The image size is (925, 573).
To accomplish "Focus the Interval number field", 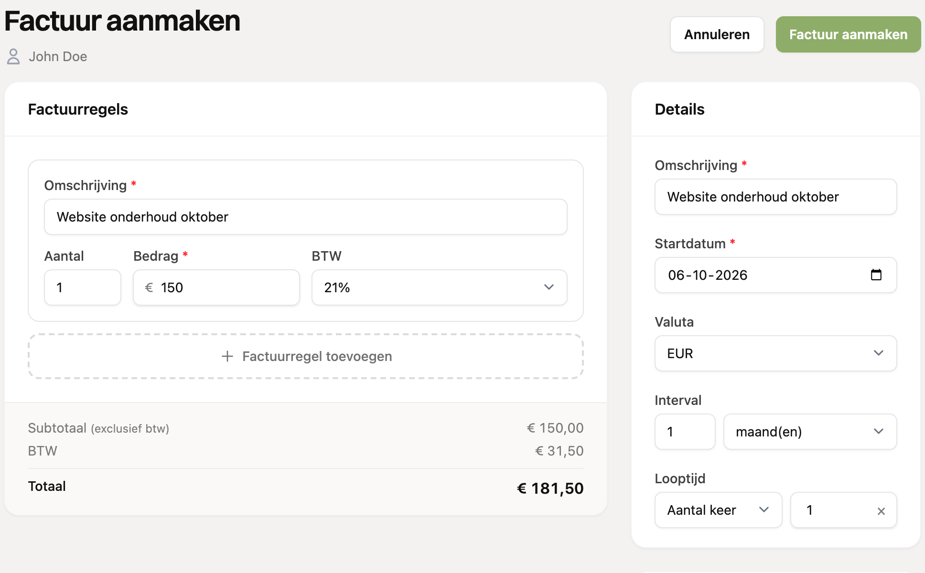I will (x=685, y=432).
